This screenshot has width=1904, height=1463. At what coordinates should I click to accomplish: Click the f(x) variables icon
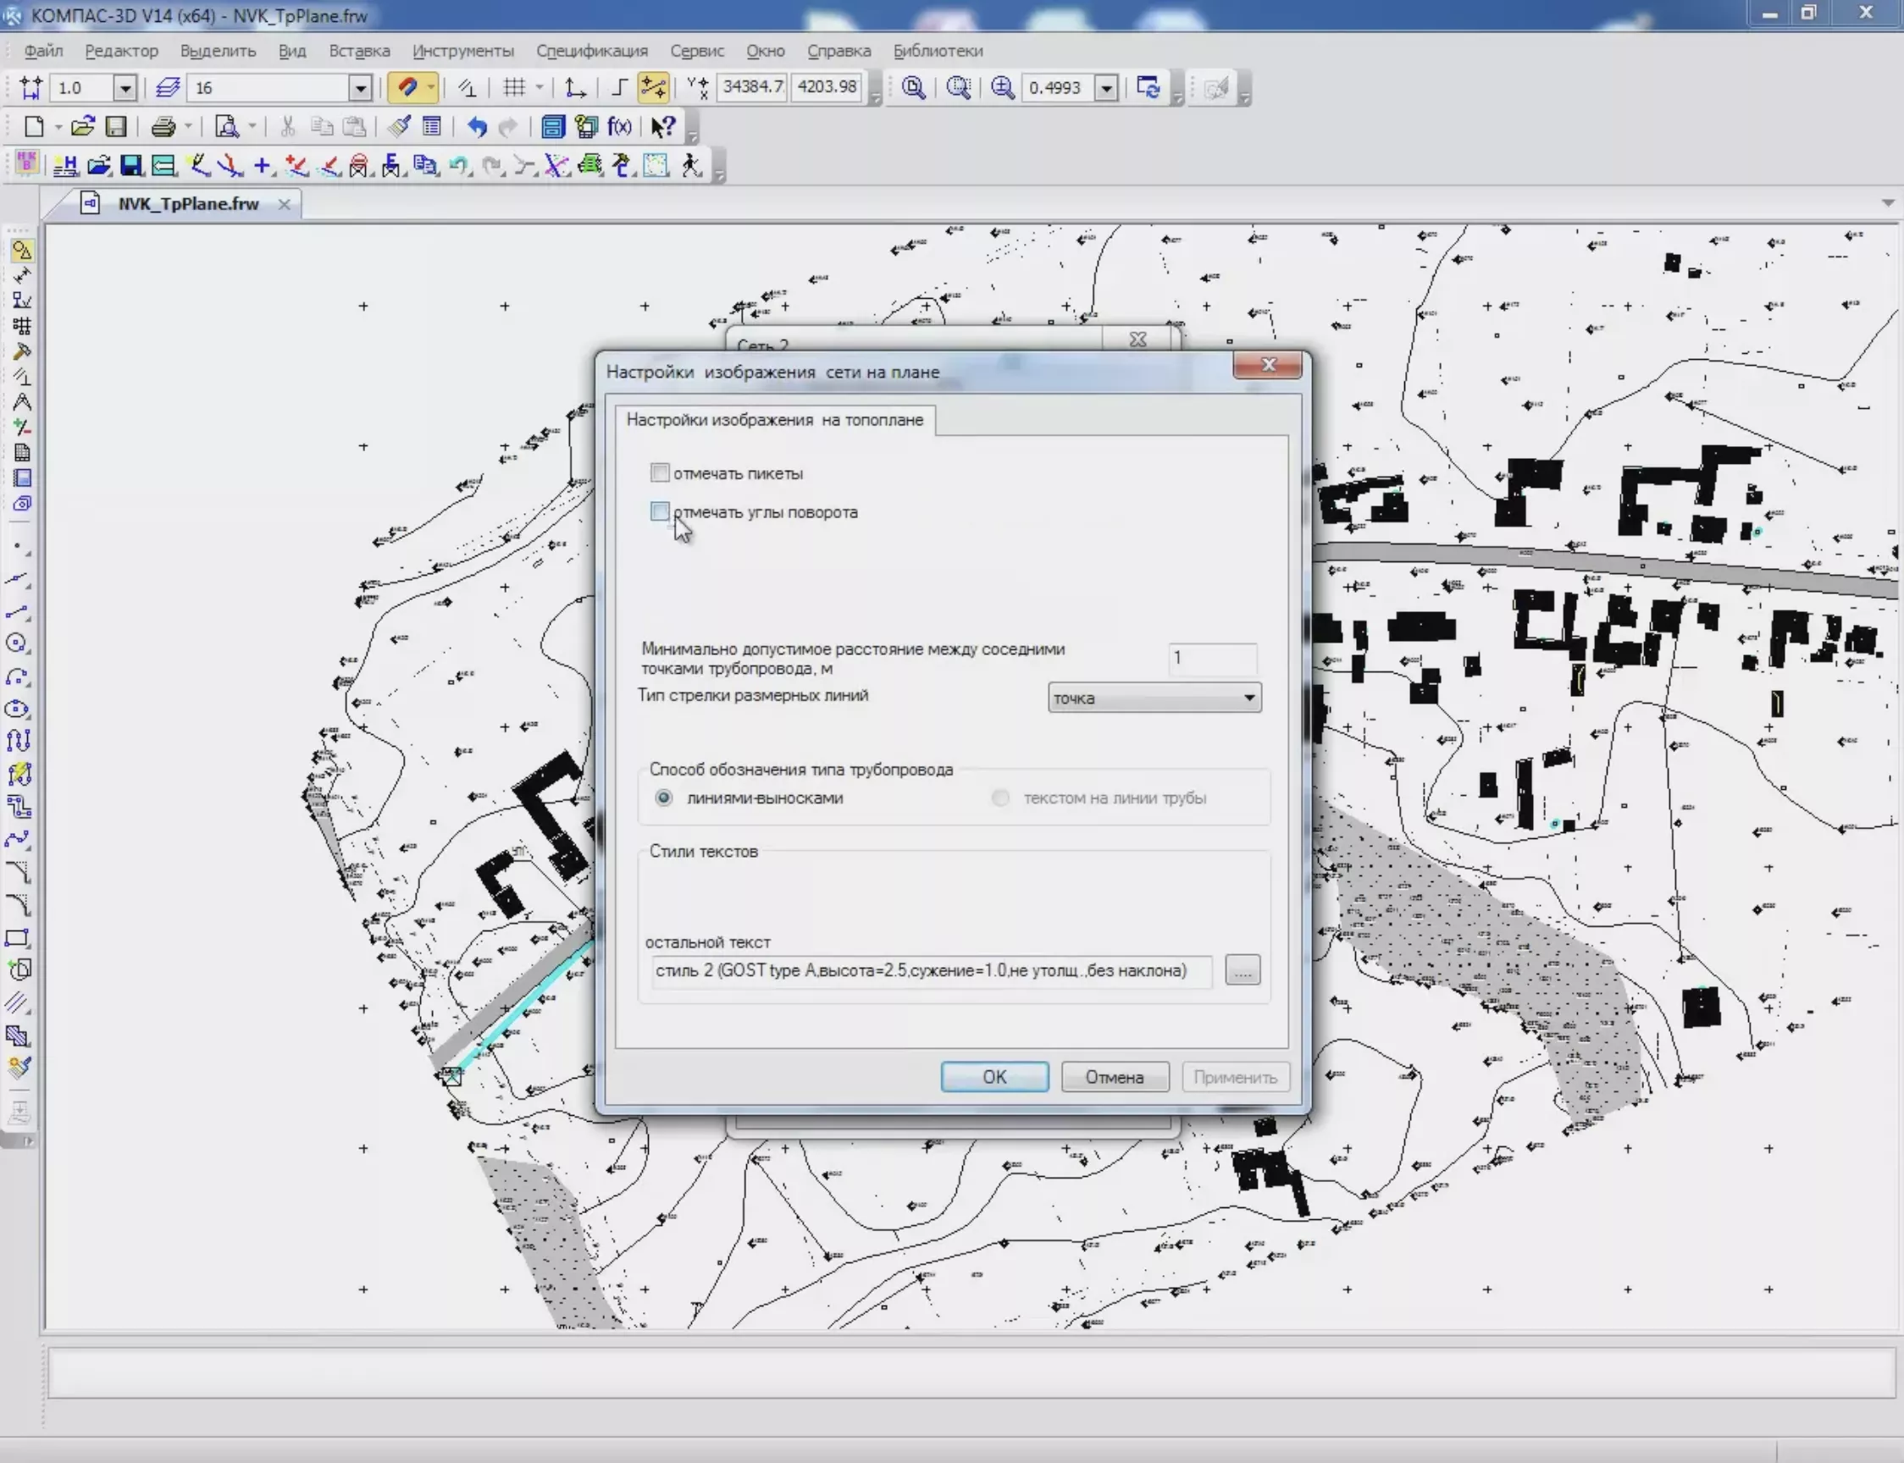pyautogui.click(x=619, y=127)
